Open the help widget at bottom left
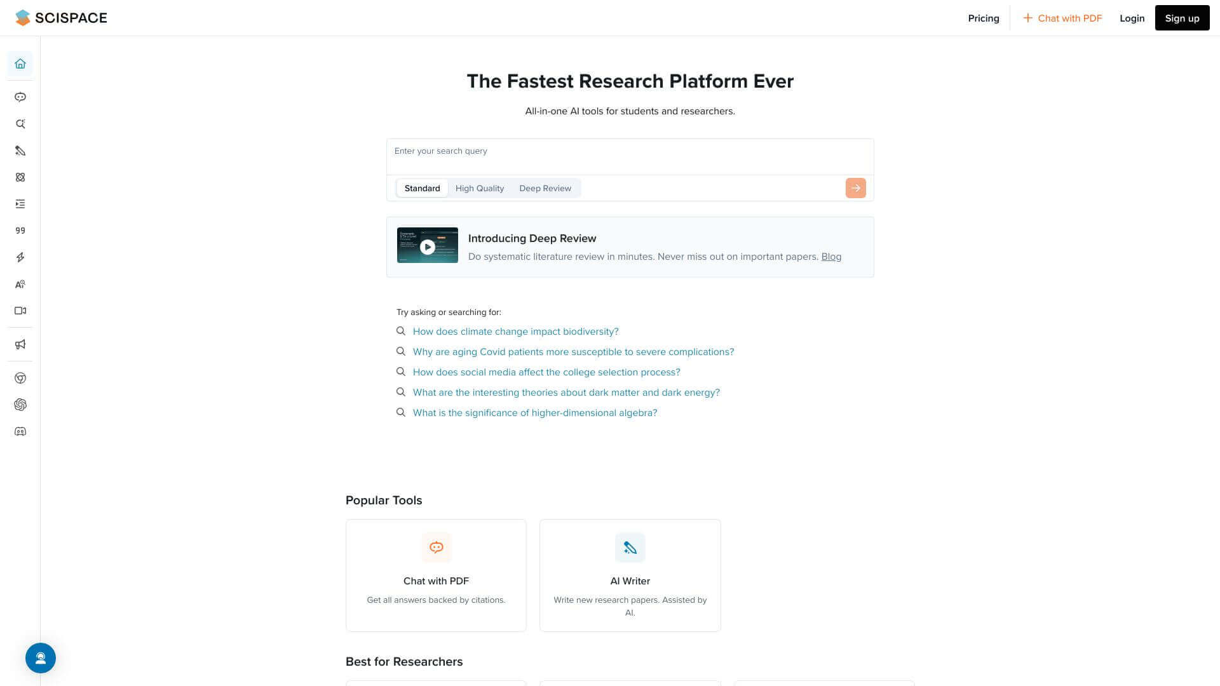The image size is (1220, 686). click(x=41, y=658)
